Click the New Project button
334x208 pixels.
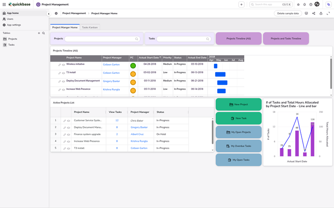point(239,104)
